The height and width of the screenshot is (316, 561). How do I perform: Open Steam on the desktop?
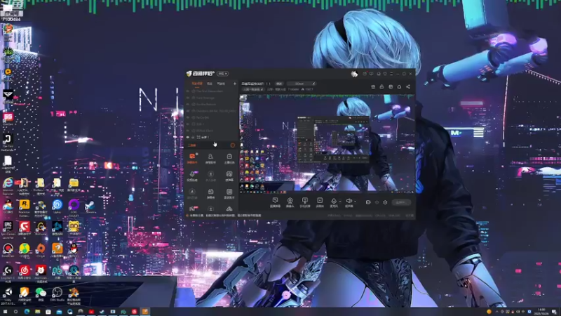coord(90,206)
